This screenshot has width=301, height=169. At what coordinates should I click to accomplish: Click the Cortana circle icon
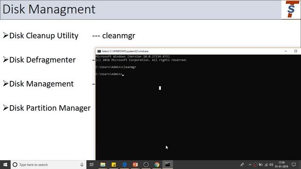(15, 165)
